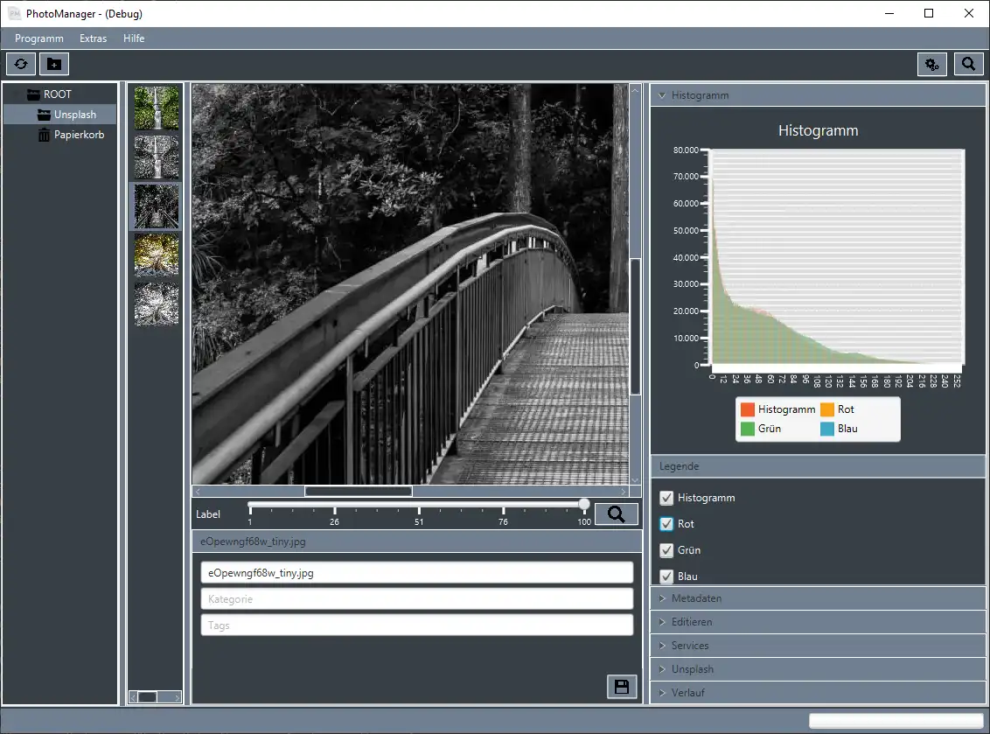This screenshot has height=734, width=990.
Task: Select the fourth yellow plant thumbnail
Action: tap(156, 255)
